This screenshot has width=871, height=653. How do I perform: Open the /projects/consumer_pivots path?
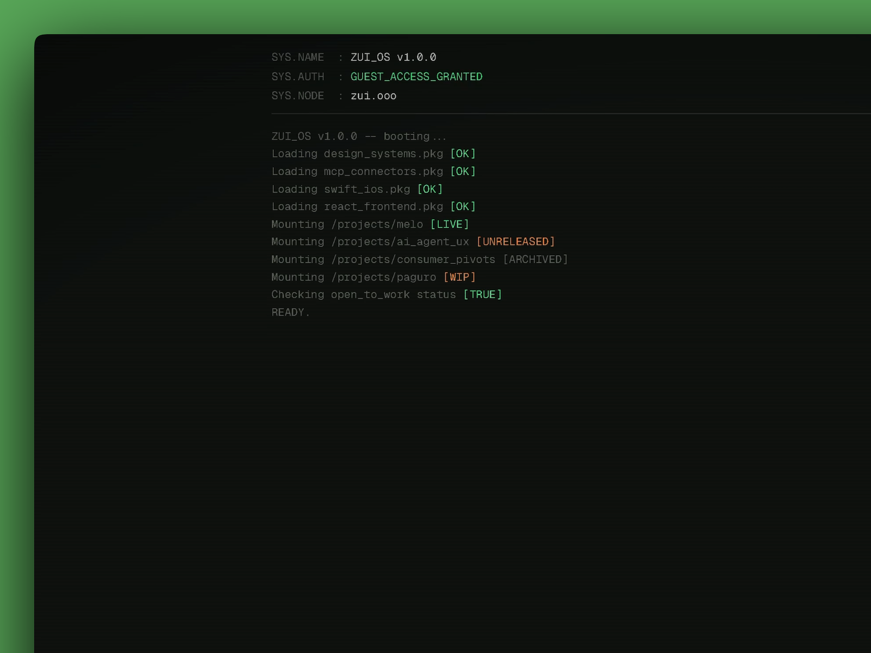(x=413, y=260)
